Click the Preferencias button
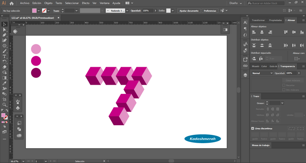This screenshot has height=163, width=306. pyautogui.click(x=210, y=10)
